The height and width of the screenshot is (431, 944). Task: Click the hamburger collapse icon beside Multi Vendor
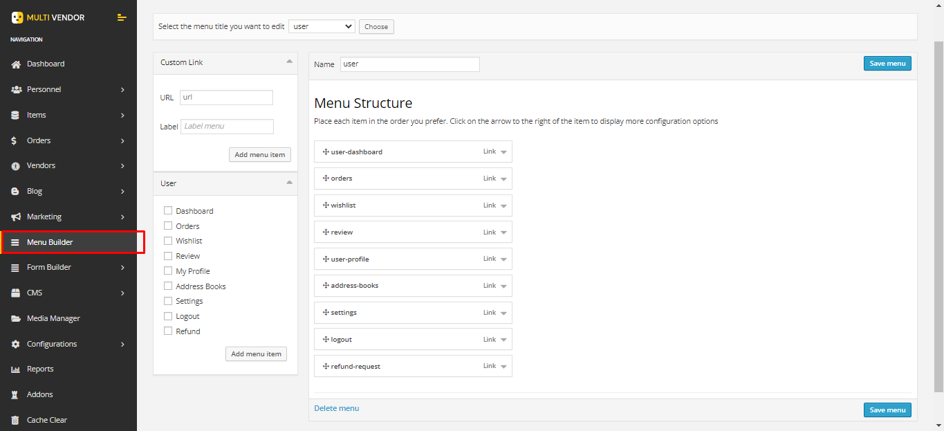[x=122, y=17]
